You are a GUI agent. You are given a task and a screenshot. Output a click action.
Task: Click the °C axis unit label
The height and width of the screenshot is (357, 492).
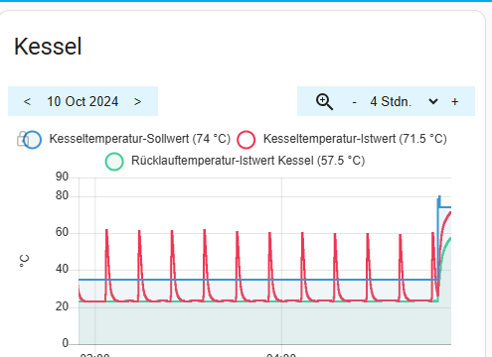(24, 261)
